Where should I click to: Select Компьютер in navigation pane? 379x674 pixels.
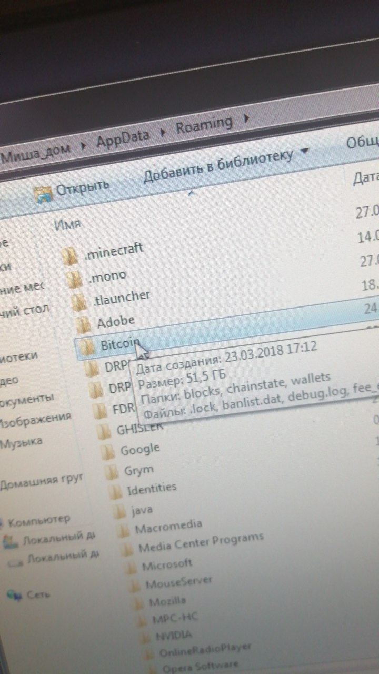tap(39, 521)
